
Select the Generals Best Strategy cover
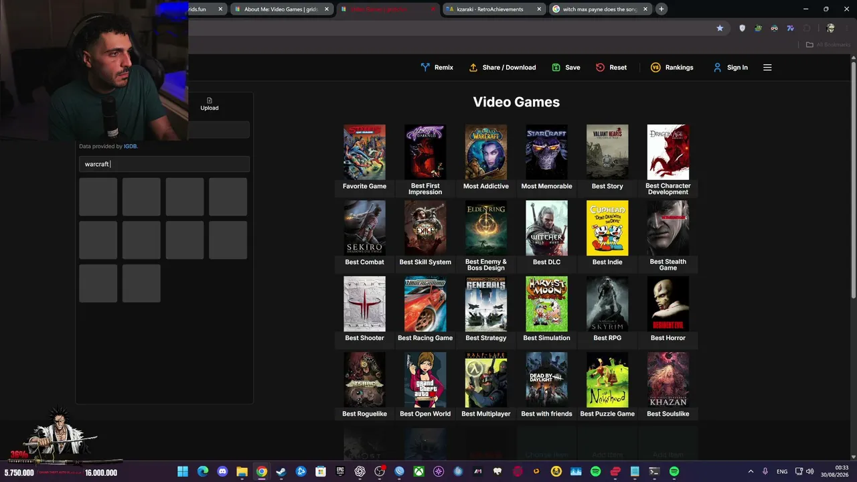coord(486,304)
